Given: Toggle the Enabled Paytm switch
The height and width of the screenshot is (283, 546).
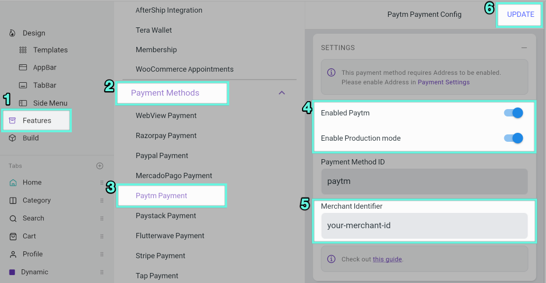Looking at the screenshot, I should pos(514,113).
